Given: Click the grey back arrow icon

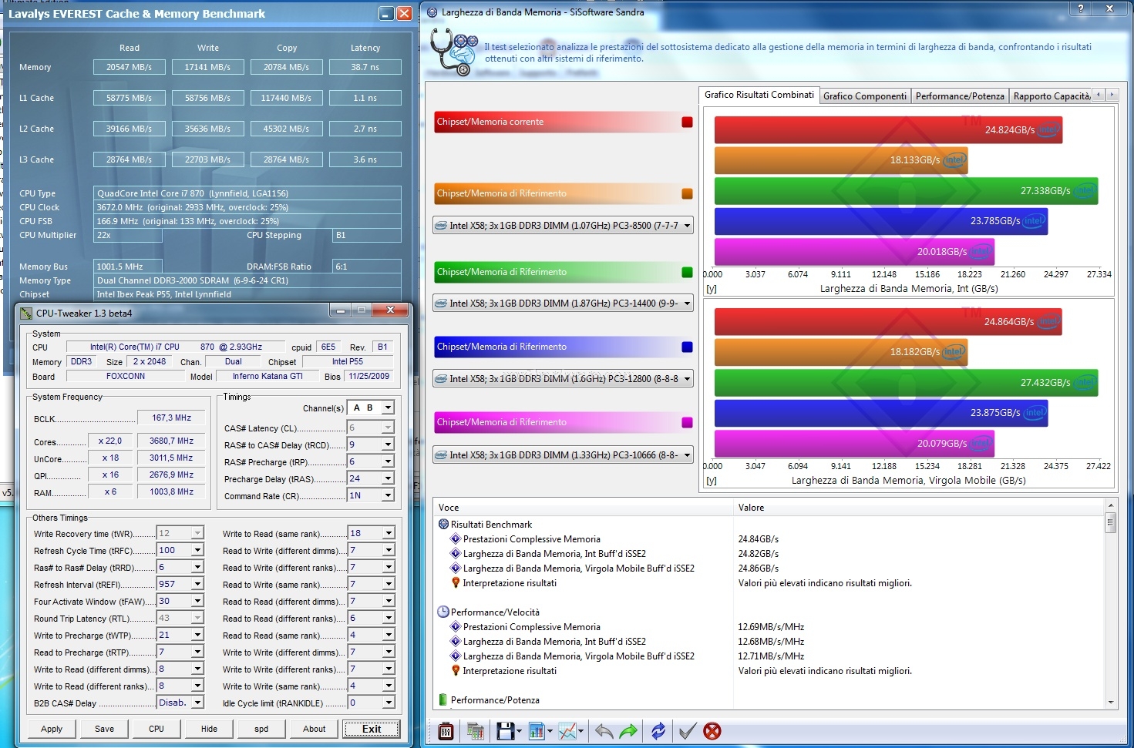Looking at the screenshot, I should pyautogui.click(x=604, y=731).
